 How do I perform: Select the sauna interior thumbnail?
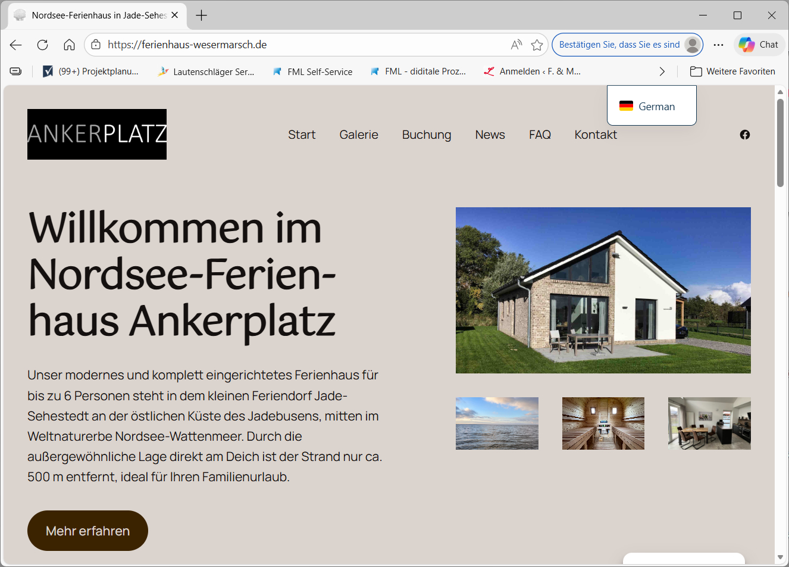pos(603,423)
